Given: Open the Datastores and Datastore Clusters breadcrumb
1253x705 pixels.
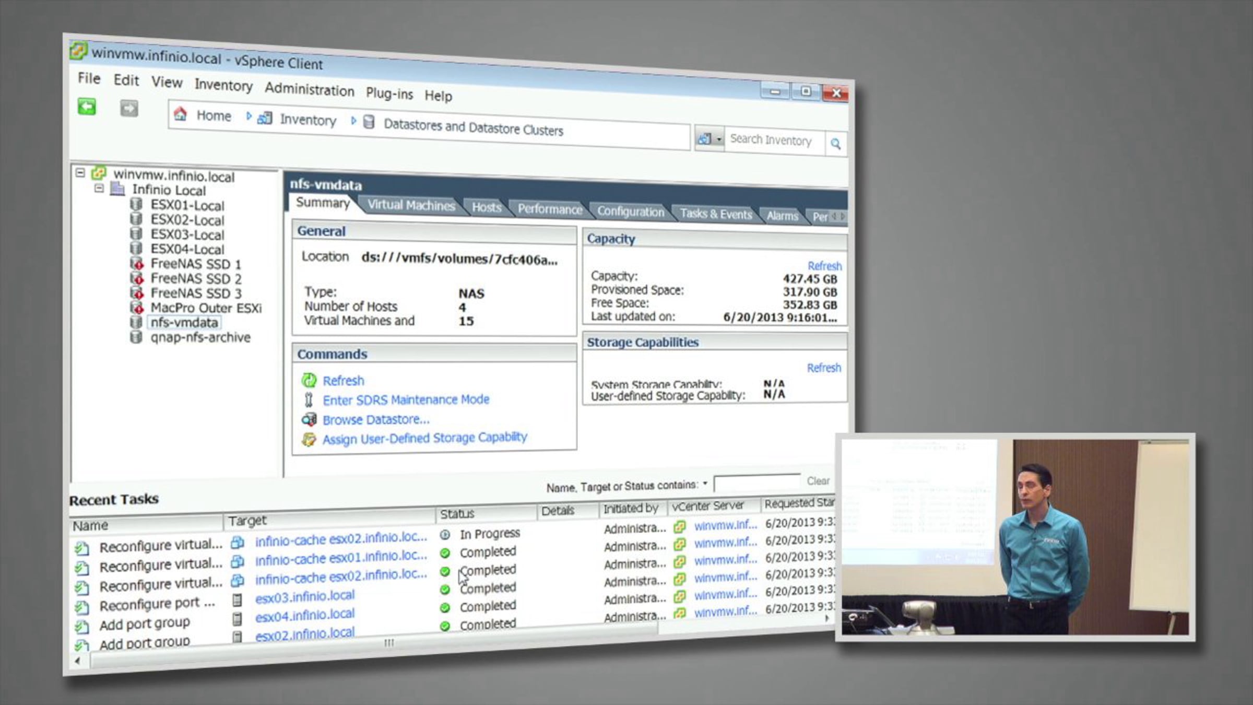Looking at the screenshot, I should point(473,127).
